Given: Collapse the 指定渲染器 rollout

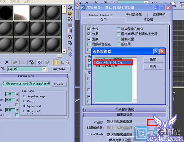Looking at the screenshot, I should coord(125,115).
